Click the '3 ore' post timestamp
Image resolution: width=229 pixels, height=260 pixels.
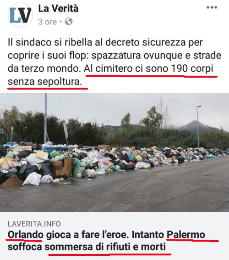[x=48, y=22]
